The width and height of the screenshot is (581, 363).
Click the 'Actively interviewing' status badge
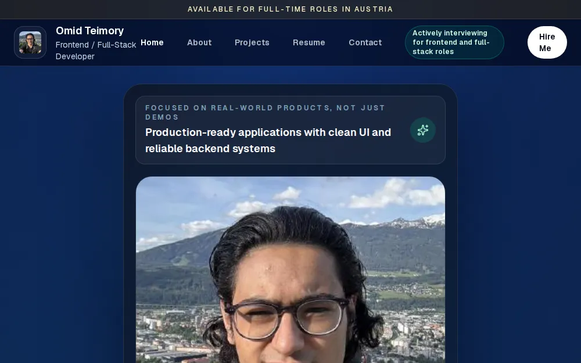pos(454,42)
